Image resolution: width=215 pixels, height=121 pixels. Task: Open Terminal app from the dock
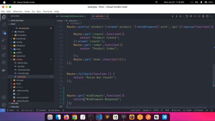(91, 117)
